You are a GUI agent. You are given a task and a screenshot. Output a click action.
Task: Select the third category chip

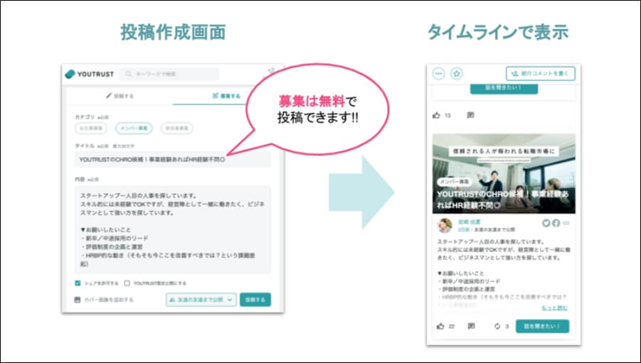point(176,128)
